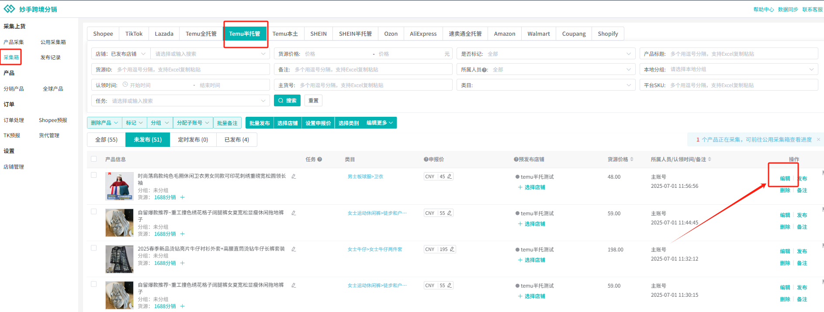Click plus icon beside 1688分销 in 2025春季新品 row
824x312 pixels.
pyautogui.click(x=183, y=263)
